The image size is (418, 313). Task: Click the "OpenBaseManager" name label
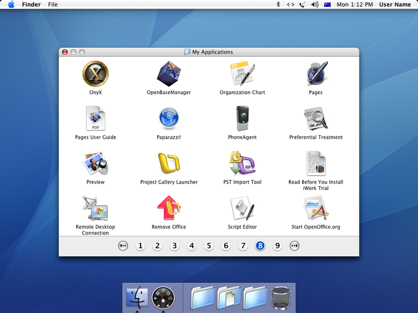(x=169, y=92)
